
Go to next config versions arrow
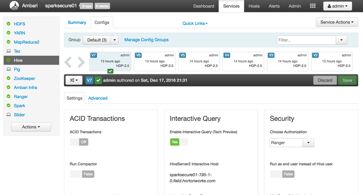coord(81,62)
